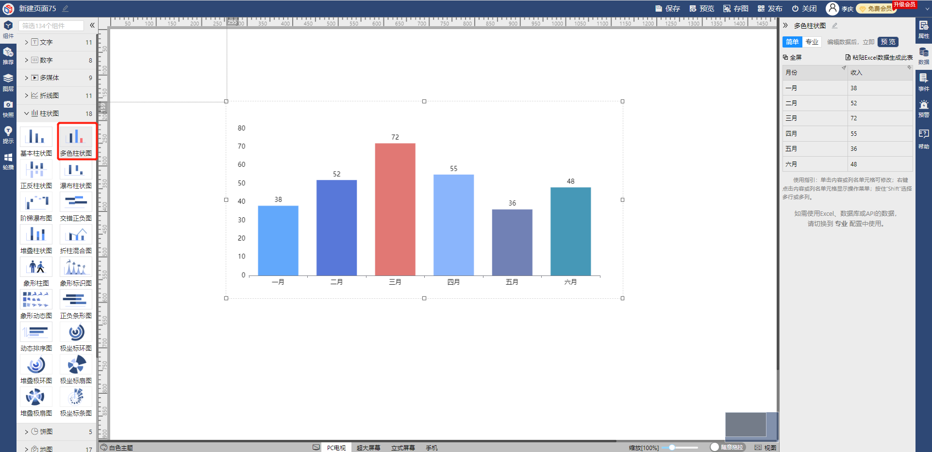
Task: Select the 堆叠柱状图 stacked bar component
Action: coord(36,239)
